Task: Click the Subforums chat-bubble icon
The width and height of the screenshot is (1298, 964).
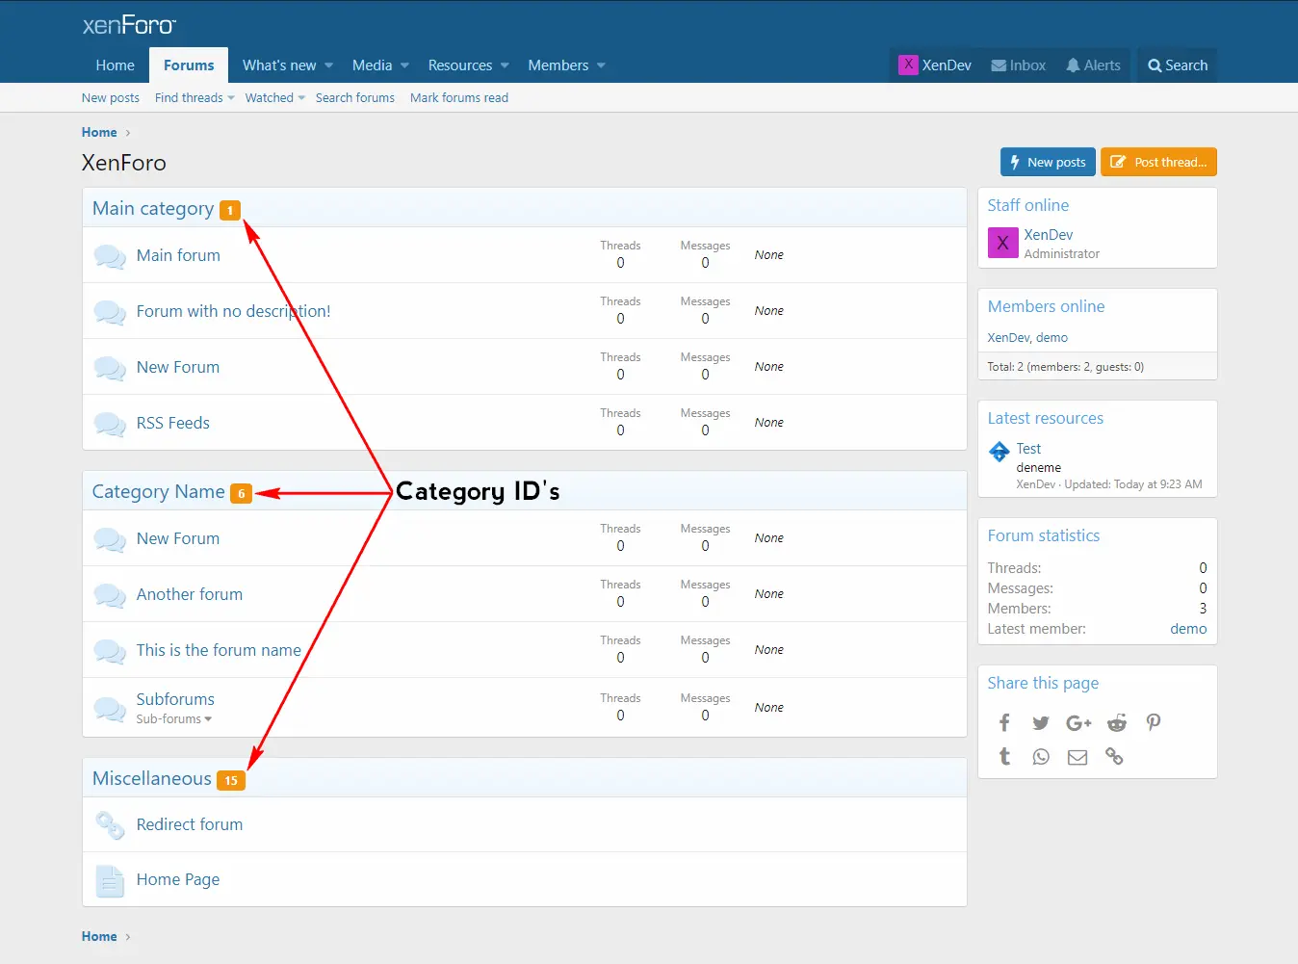Action: pyautogui.click(x=110, y=710)
